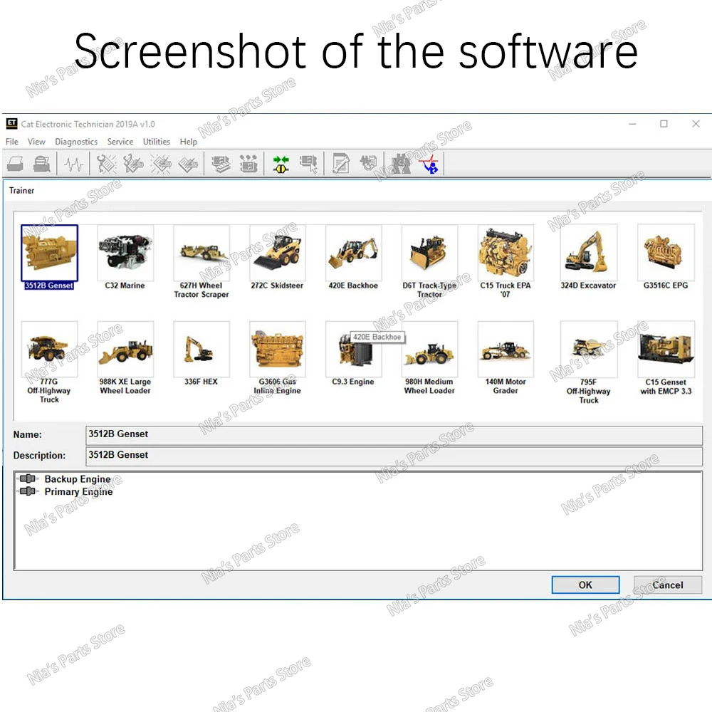Select the 336F HEX excavator thumbnail
Image resolution: width=712 pixels, height=712 pixels.
[201, 349]
